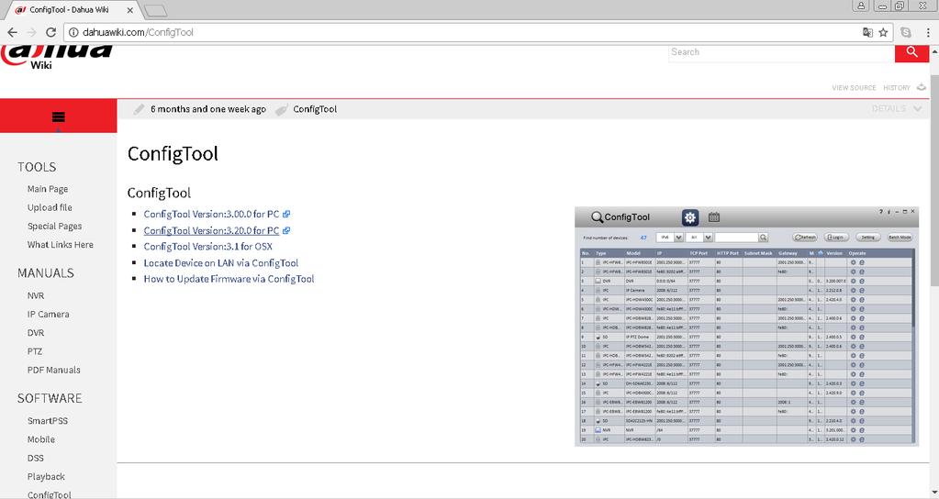Open the DSS software link
The width and height of the screenshot is (939, 499).
coord(35,458)
